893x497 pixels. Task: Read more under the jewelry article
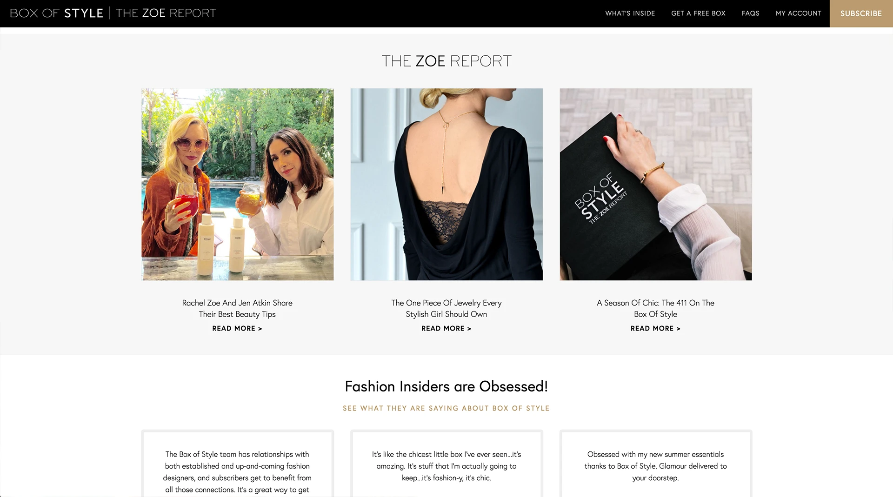click(446, 328)
